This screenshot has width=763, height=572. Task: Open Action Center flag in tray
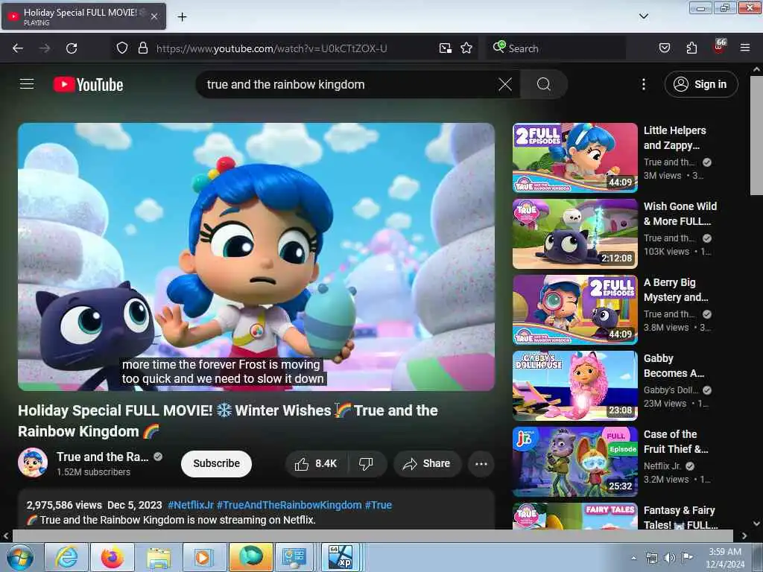click(x=687, y=557)
